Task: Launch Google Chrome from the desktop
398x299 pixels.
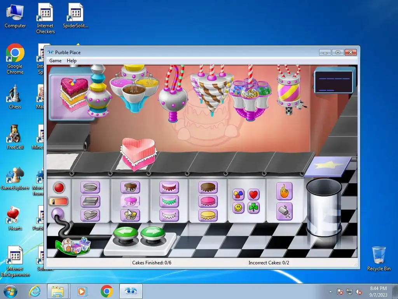Action: (x=15, y=59)
